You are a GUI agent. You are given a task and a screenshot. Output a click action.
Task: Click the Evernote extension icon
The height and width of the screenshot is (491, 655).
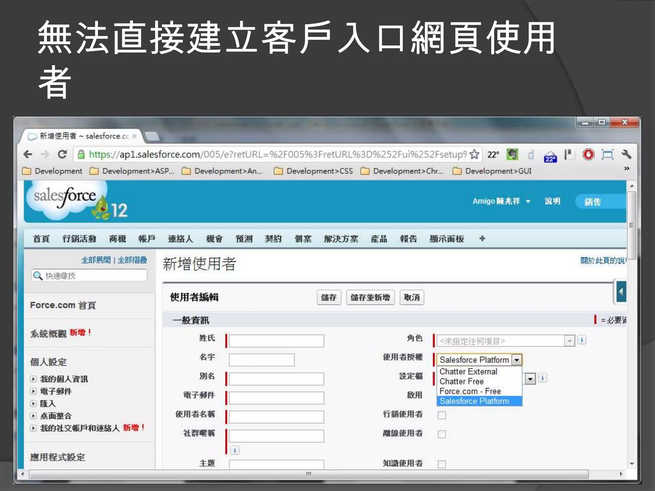(512, 154)
